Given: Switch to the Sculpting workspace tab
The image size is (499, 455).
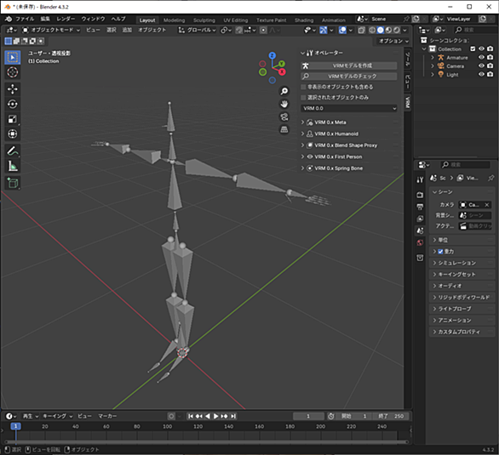Looking at the screenshot, I should pyautogui.click(x=204, y=20).
